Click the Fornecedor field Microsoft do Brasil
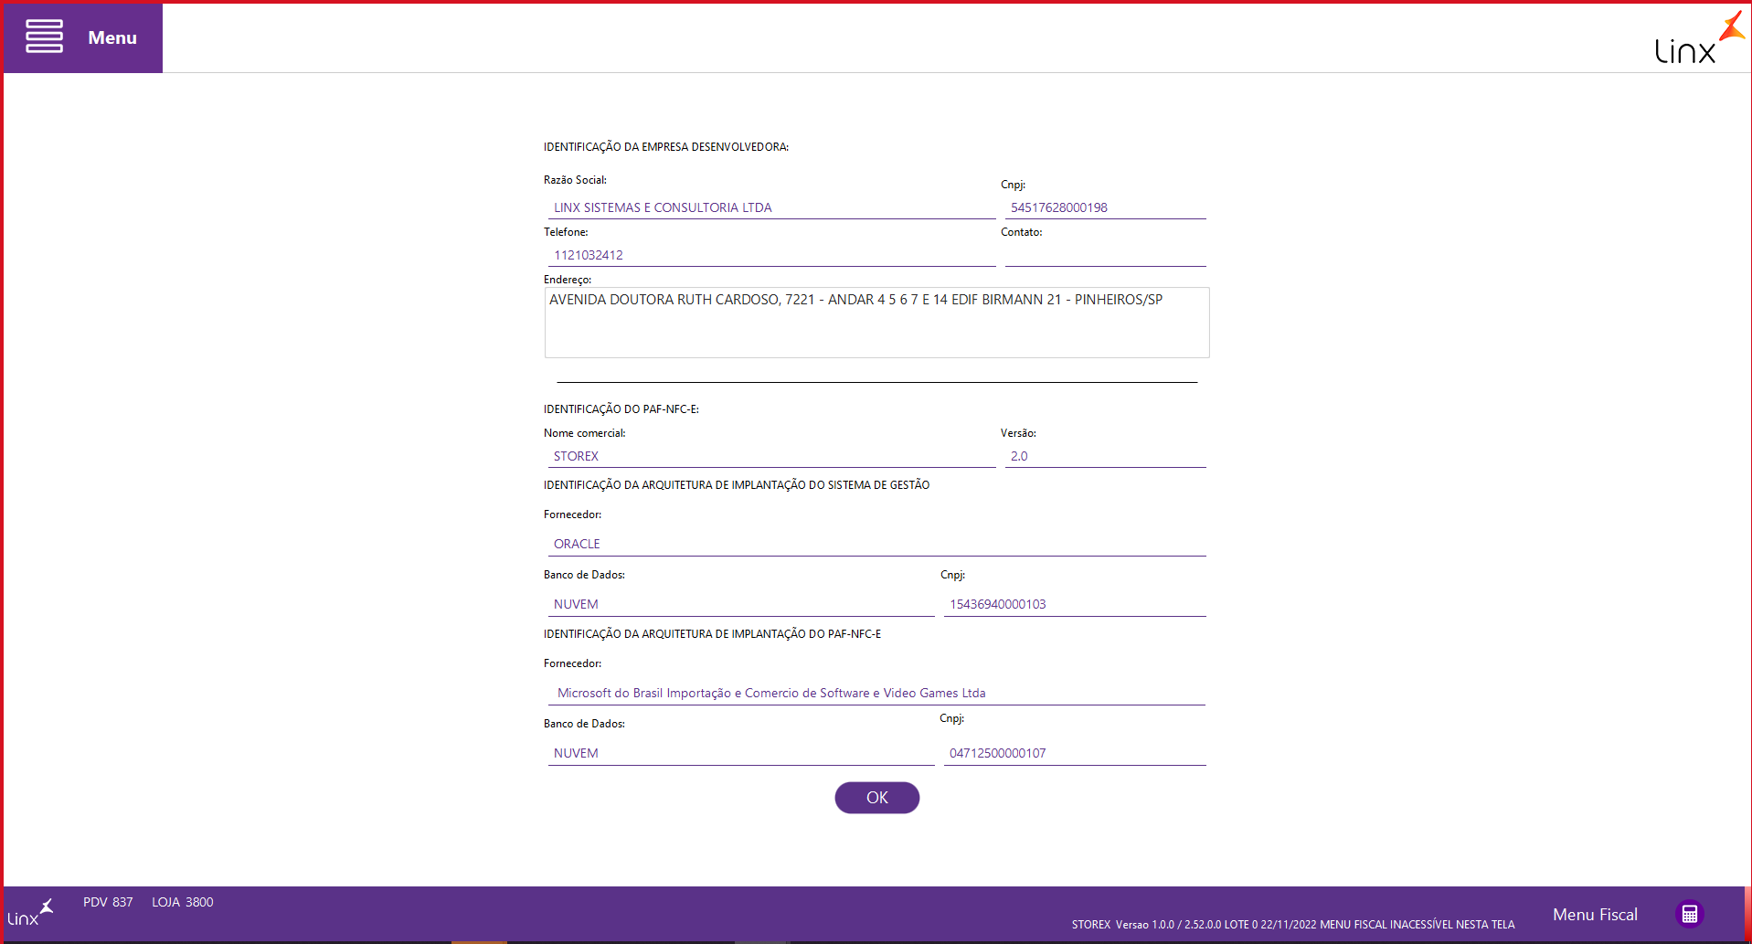The width and height of the screenshot is (1752, 944). 876,693
